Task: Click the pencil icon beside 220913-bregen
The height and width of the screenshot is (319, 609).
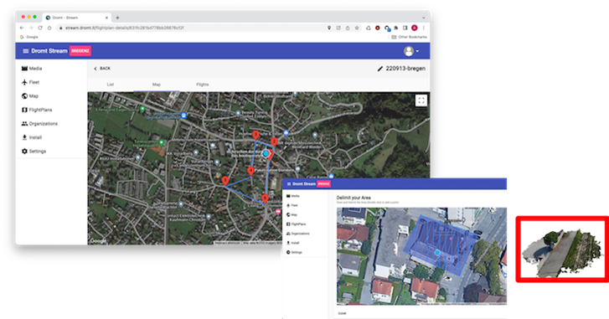Action: coord(379,69)
